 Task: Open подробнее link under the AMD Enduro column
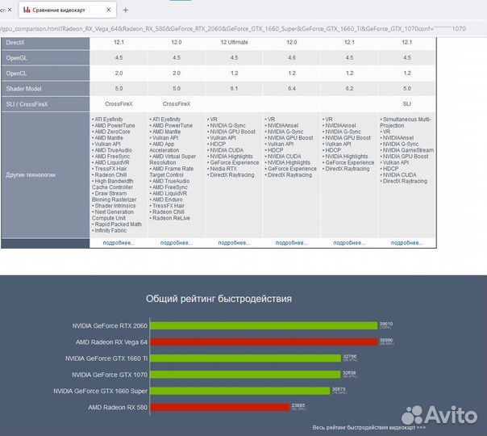(176, 241)
